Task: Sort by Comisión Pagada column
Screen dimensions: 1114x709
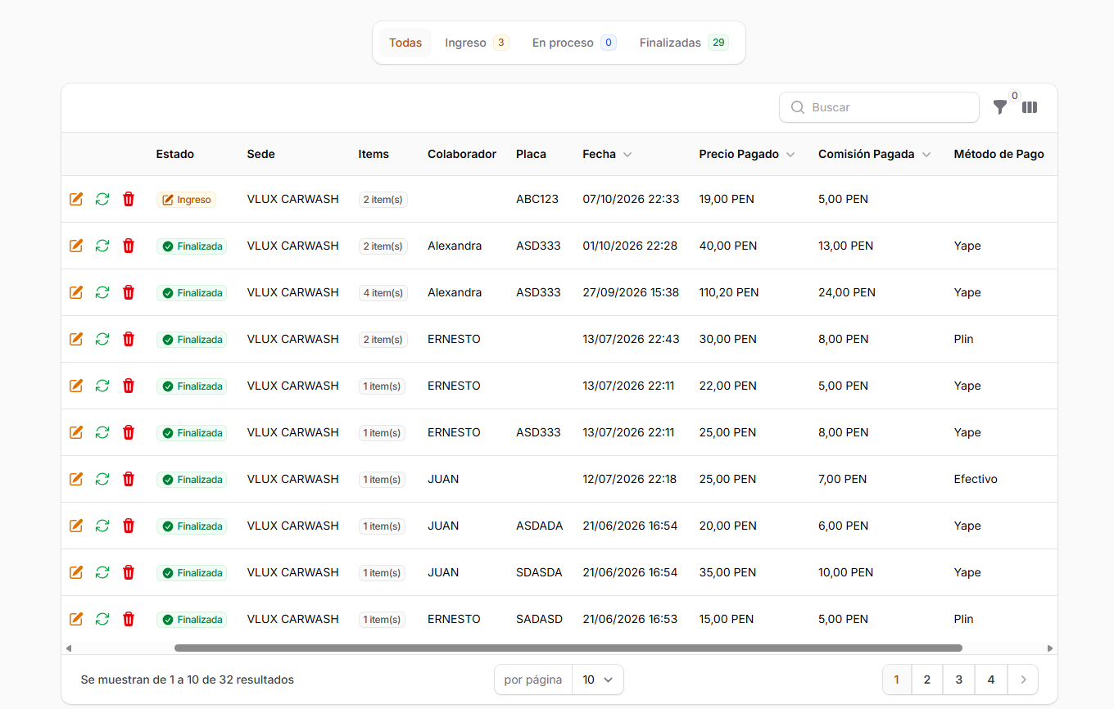Action: [x=875, y=154]
